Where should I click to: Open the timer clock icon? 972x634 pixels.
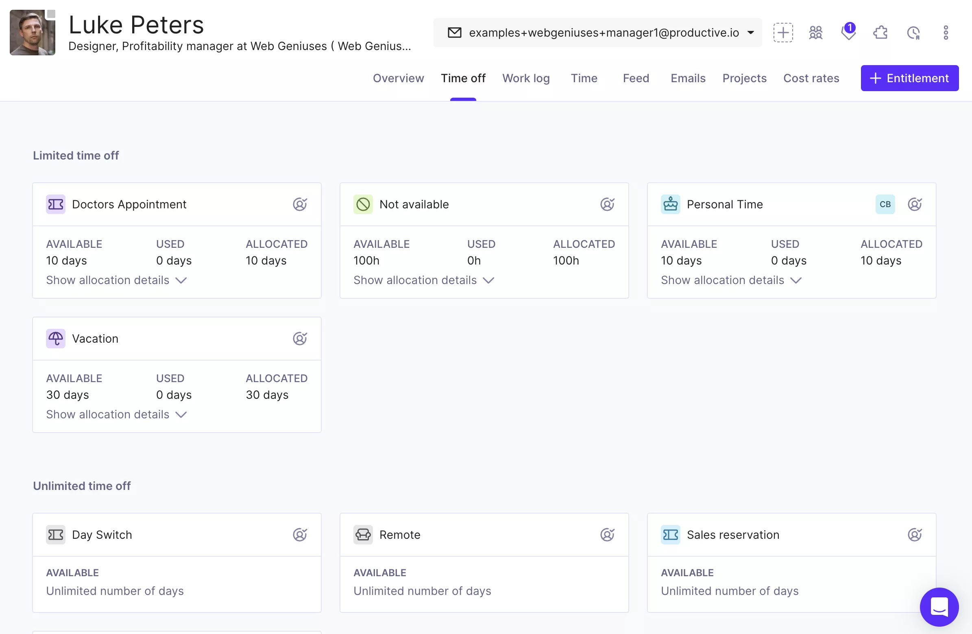coord(913,32)
